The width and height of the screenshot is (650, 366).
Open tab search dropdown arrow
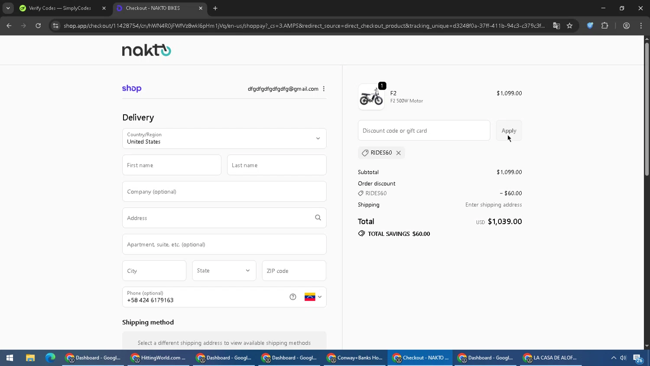click(8, 8)
